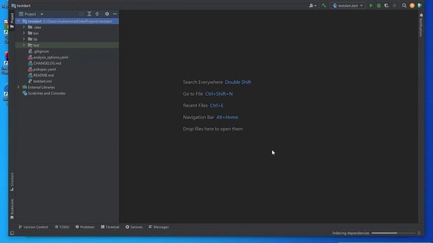Open the Terminal tool window
The height and width of the screenshot is (243, 433).
pyautogui.click(x=110, y=227)
